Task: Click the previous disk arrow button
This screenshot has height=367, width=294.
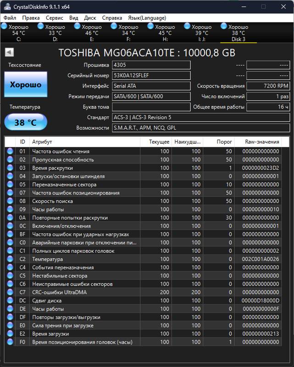Action: [x=9, y=52]
